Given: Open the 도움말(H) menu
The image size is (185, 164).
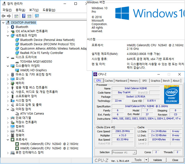Looking at the screenshot, I should point(49,10).
